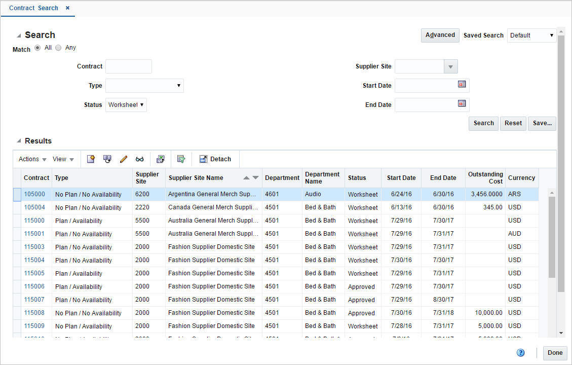Click inside the Contract input field
This screenshot has height=365, width=572.
128,66
